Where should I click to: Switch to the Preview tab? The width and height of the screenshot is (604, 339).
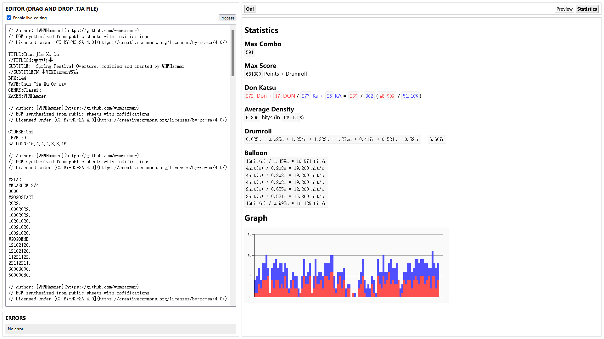point(564,9)
